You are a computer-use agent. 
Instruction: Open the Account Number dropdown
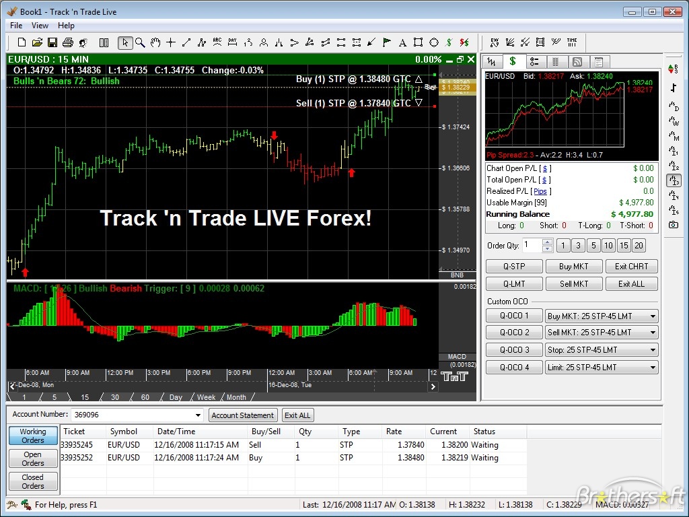click(198, 415)
